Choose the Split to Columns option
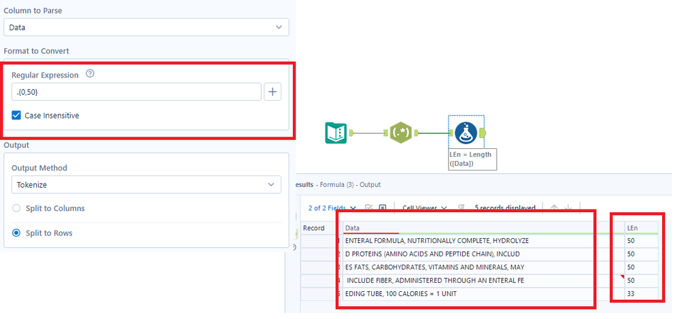679x319 pixels. tap(16, 209)
